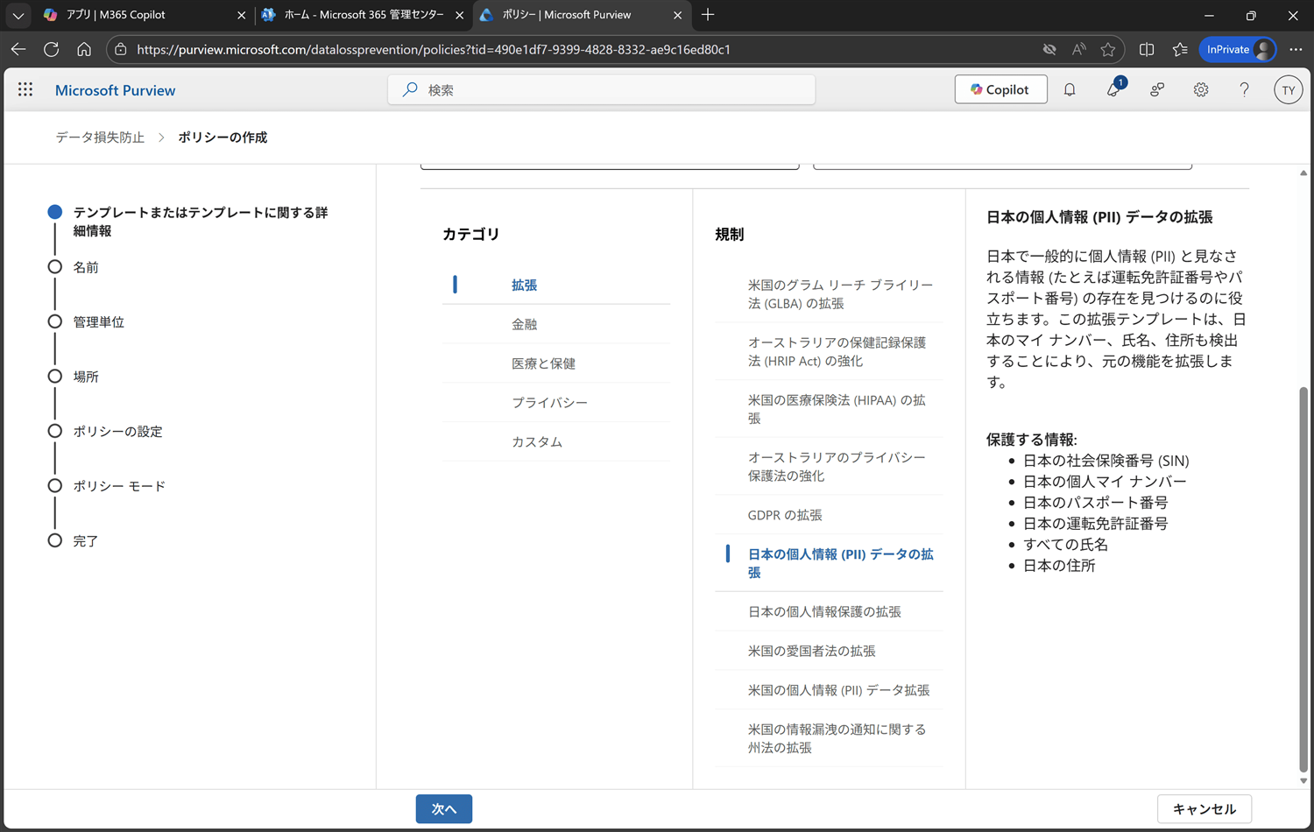Choose オーストラリアの保健記録保護法 (HRIP Act) の強化
Screen dimensions: 1314x832
829,351
